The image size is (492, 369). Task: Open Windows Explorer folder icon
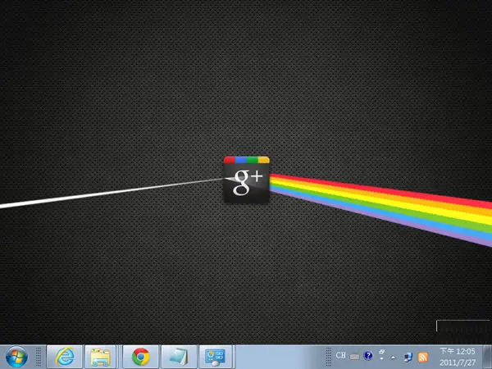pyautogui.click(x=100, y=357)
